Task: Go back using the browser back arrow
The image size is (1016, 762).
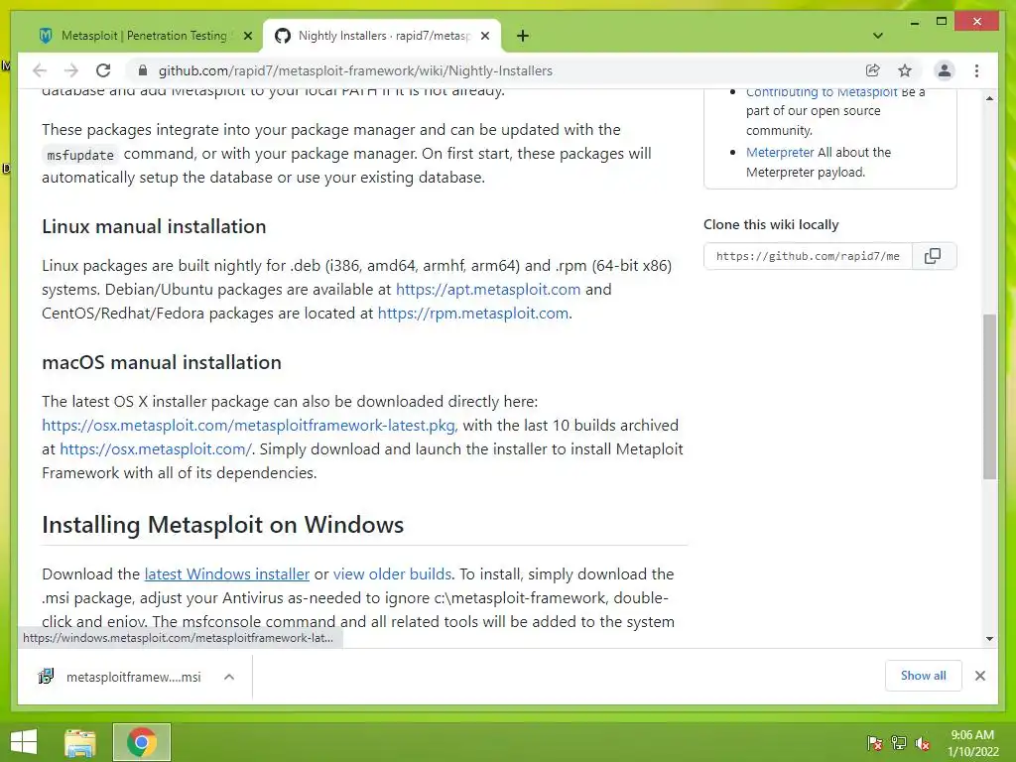Action: [x=40, y=70]
